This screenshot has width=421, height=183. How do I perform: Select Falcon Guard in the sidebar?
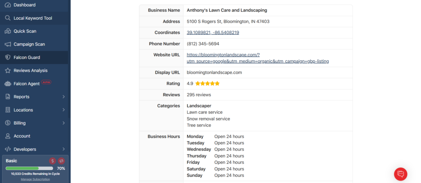[x=27, y=58]
